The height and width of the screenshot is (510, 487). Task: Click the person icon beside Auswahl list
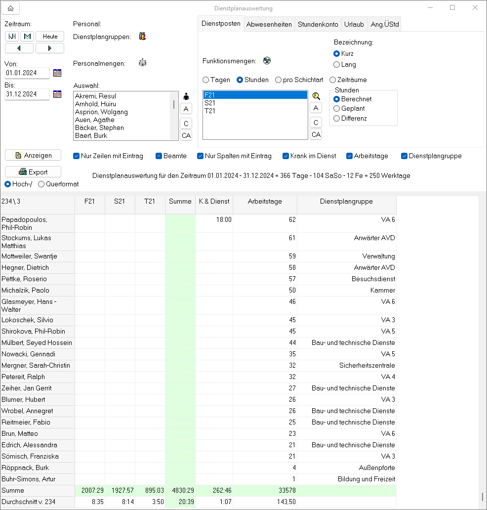click(x=186, y=96)
